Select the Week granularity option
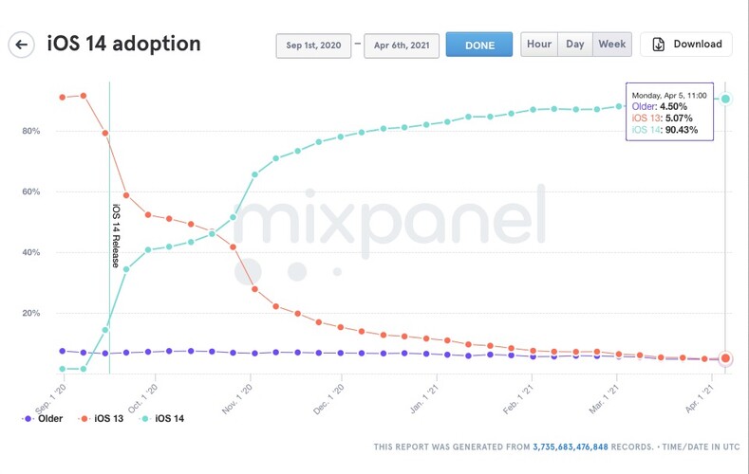This screenshot has height=474, width=749. pos(610,45)
